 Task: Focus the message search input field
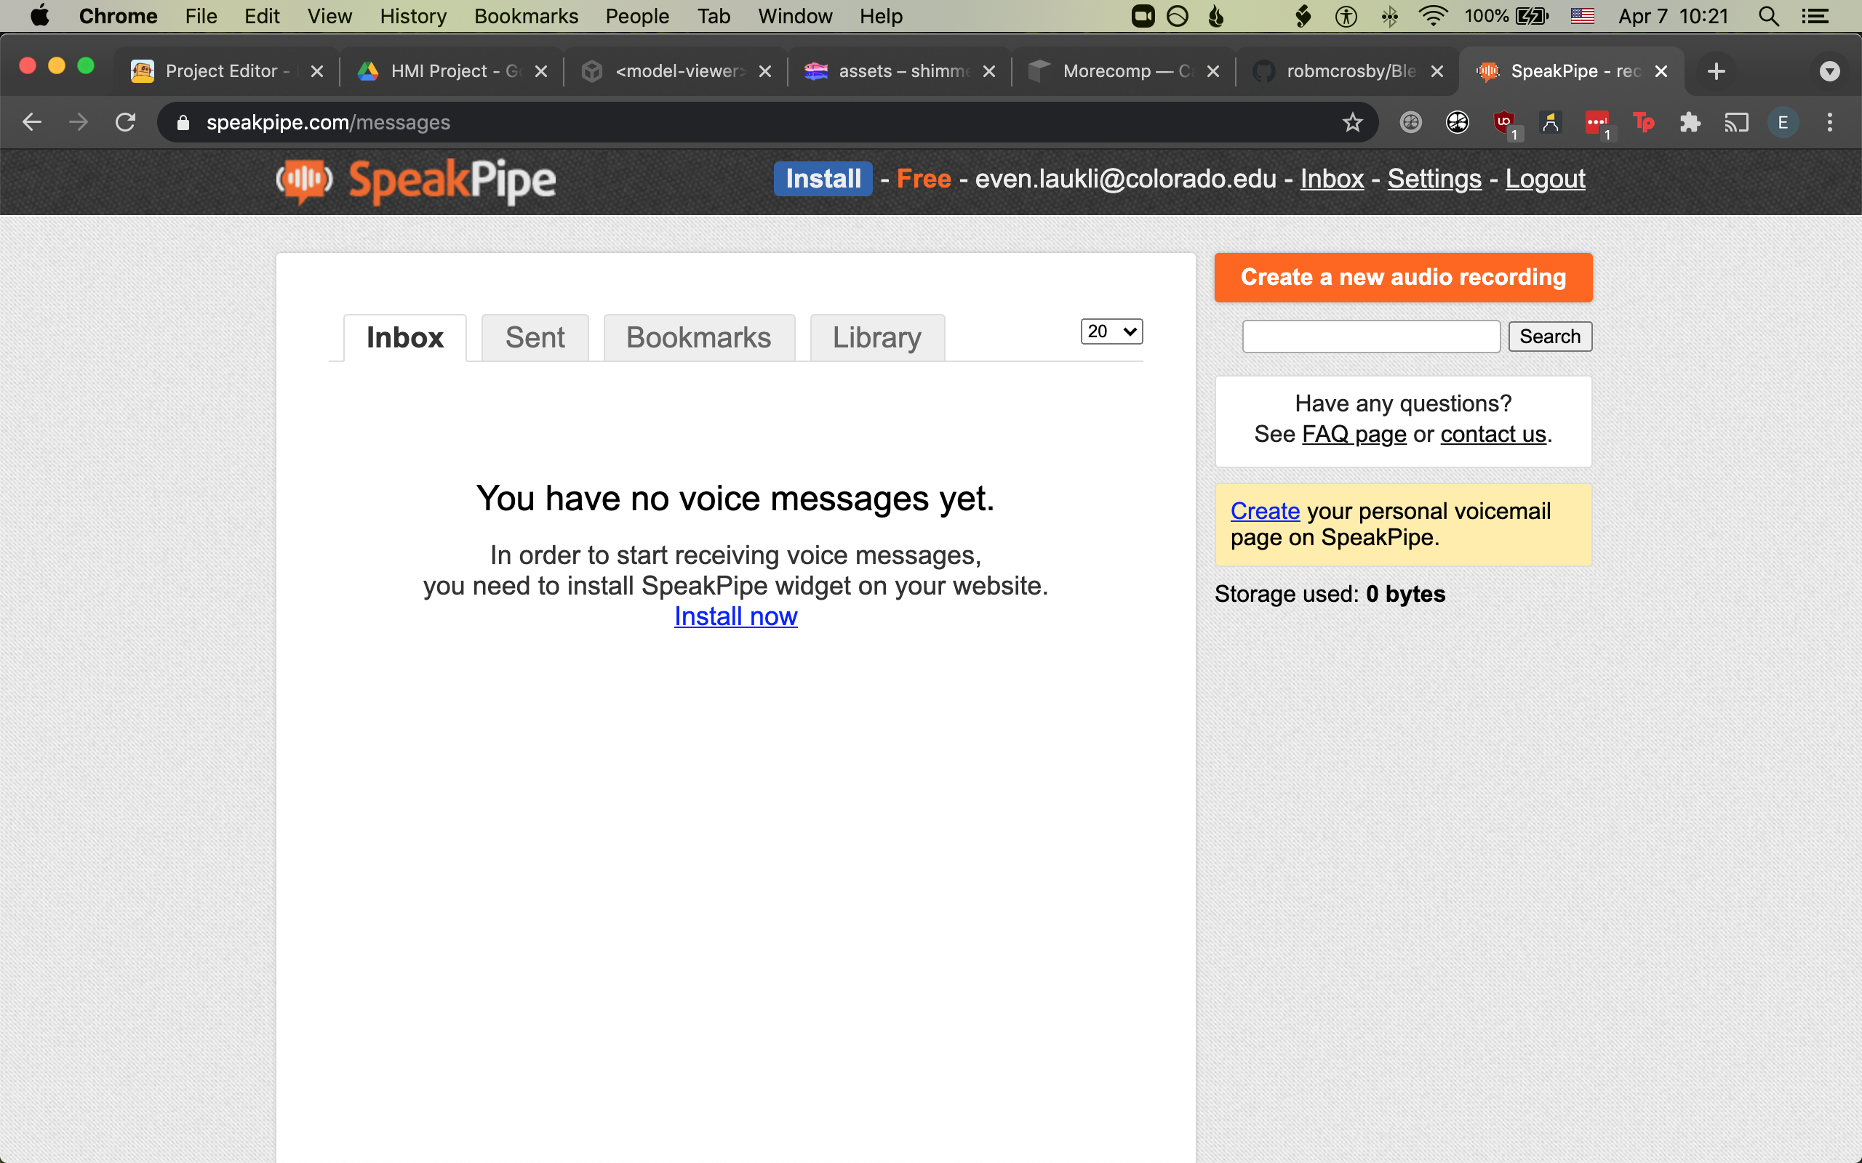[1371, 336]
